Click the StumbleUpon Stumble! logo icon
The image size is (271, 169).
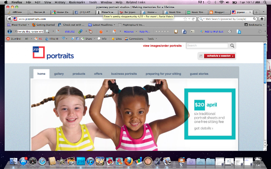pos(8,38)
